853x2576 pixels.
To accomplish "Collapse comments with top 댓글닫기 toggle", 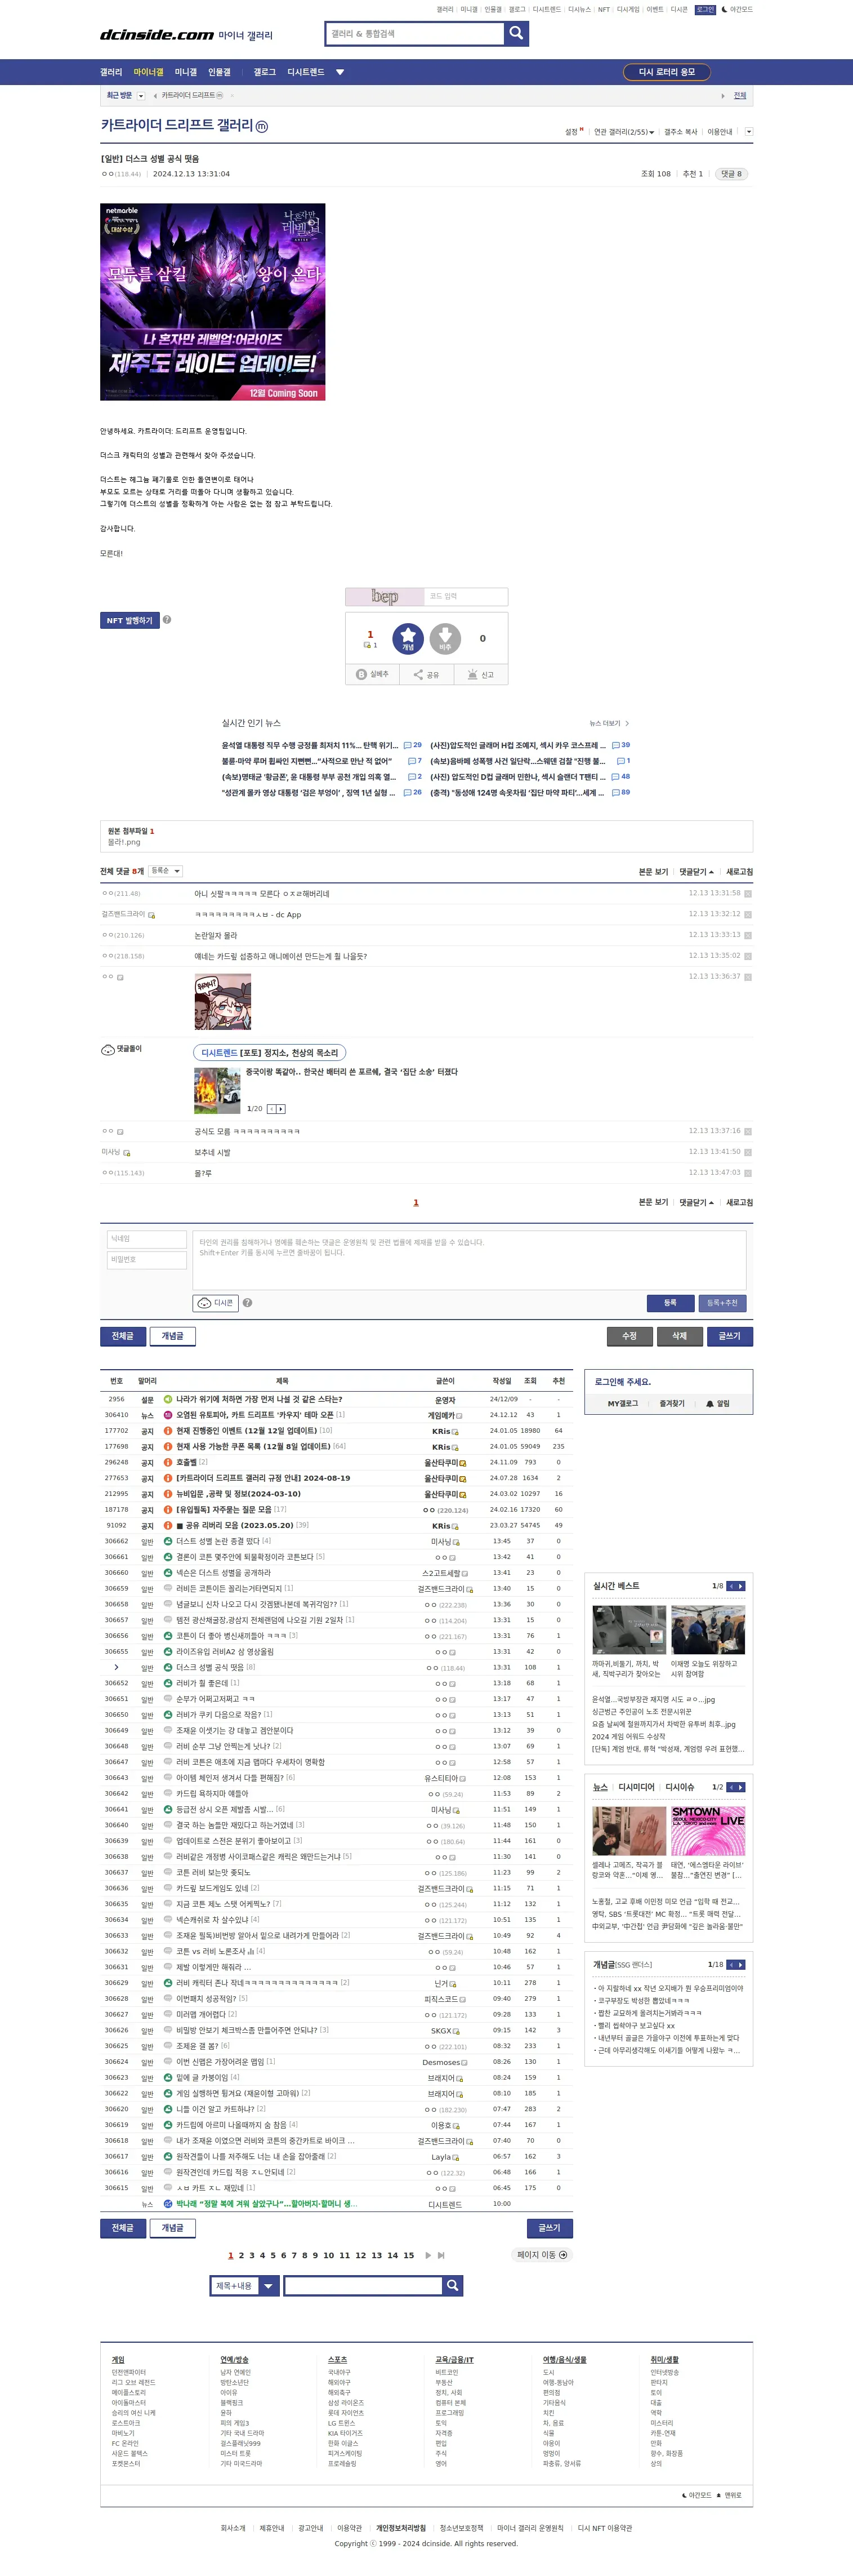I will tap(697, 872).
